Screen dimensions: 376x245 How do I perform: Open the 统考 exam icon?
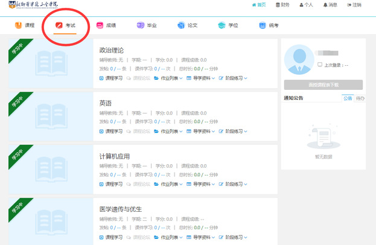(263, 25)
